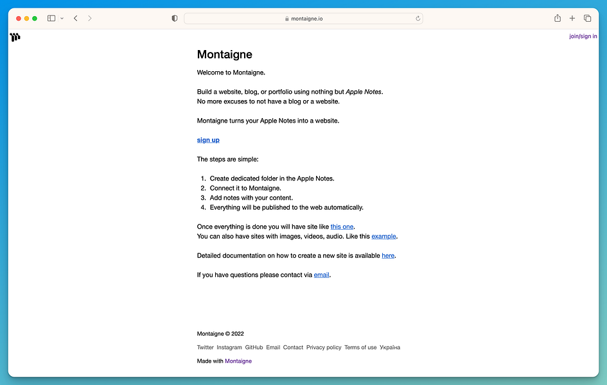
Task: Open the purple Montaigne 'Made with' link
Action: 238,361
